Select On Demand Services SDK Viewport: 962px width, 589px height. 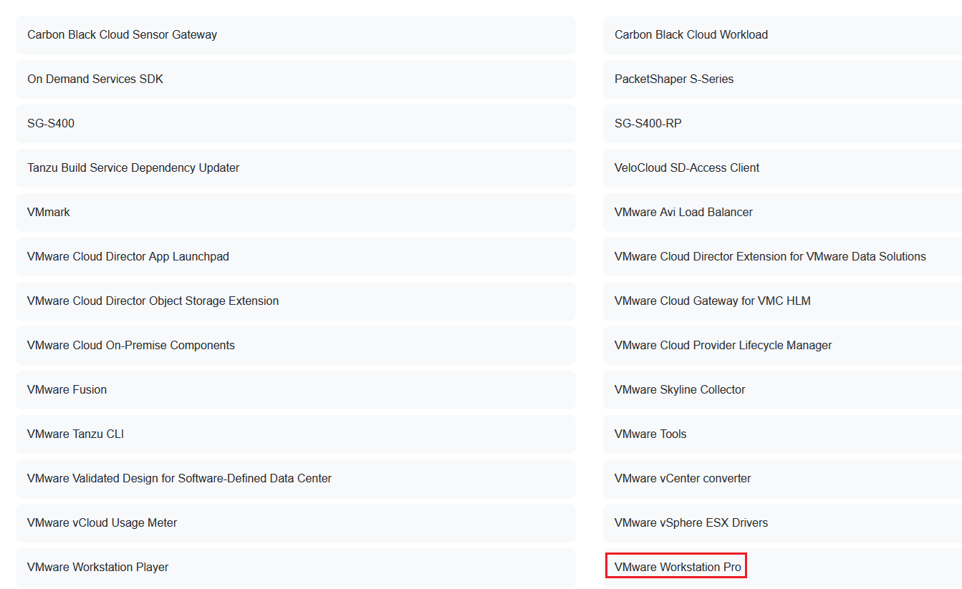[x=296, y=79]
